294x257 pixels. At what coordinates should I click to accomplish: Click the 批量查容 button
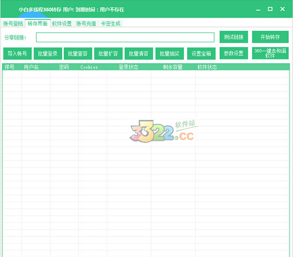pyautogui.click(x=78, y=53)
